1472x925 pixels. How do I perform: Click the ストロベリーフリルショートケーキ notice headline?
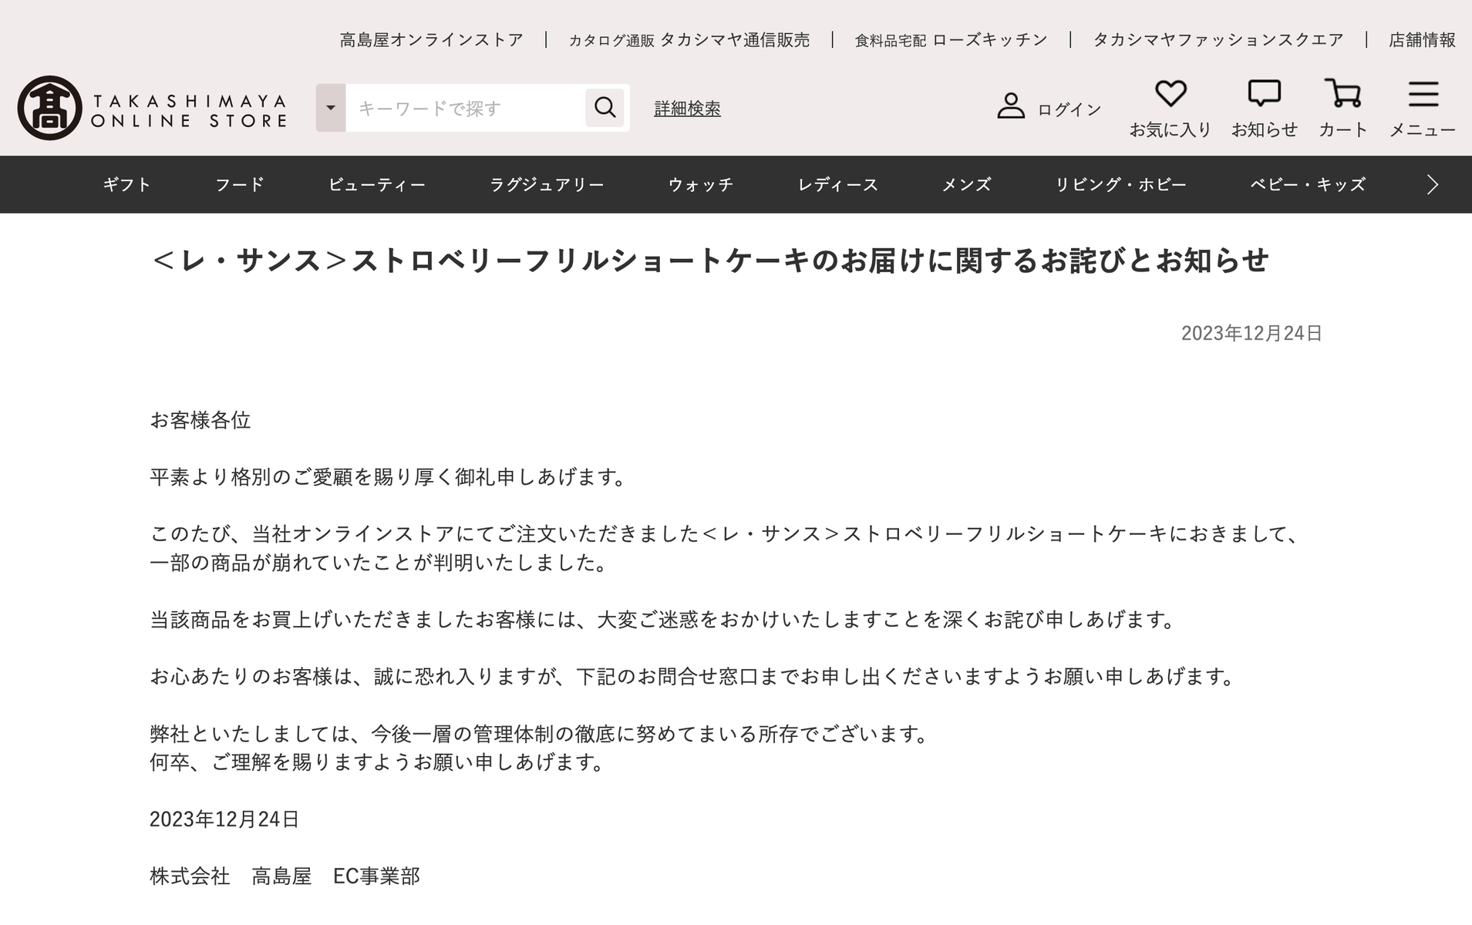[x=709, y=261]
